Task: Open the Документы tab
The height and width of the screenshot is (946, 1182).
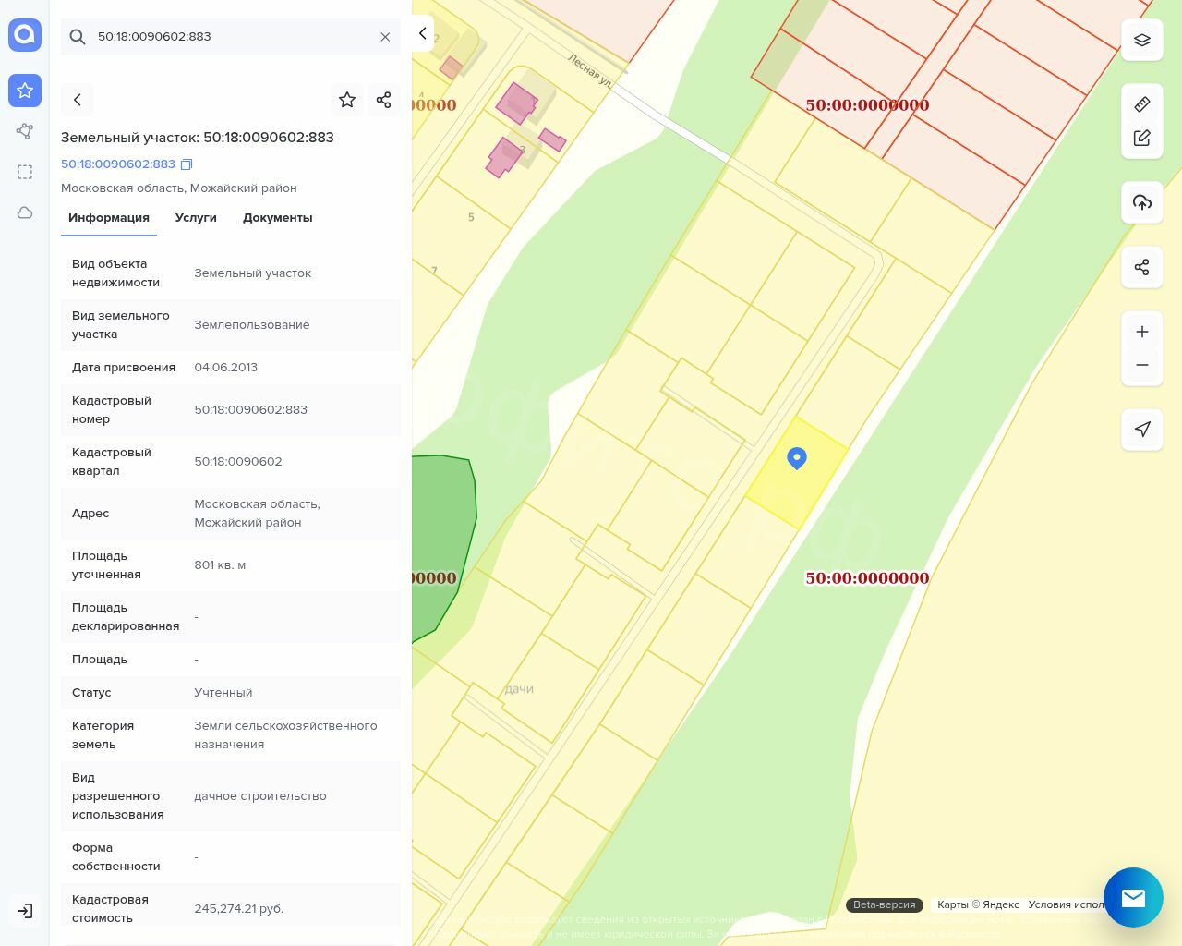Action: (x=277, y=218)
